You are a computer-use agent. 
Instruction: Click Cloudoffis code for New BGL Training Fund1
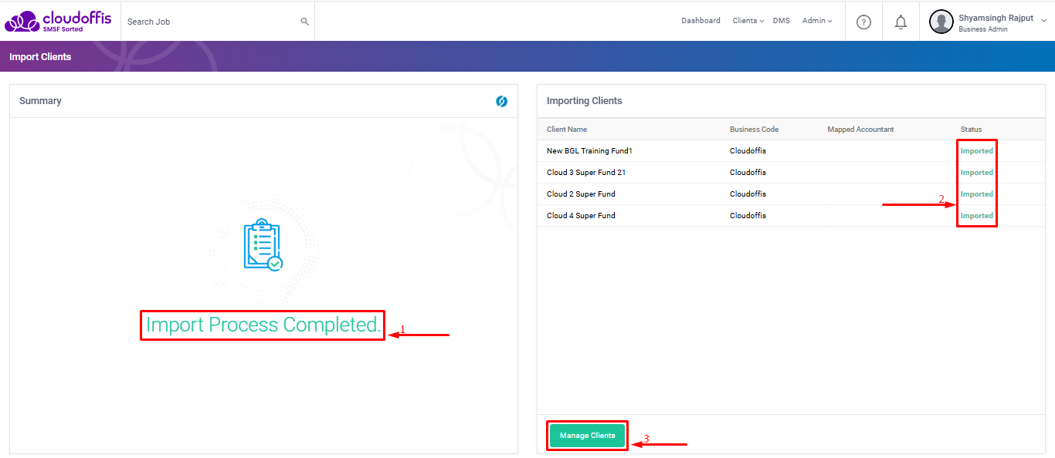point(748,151)
